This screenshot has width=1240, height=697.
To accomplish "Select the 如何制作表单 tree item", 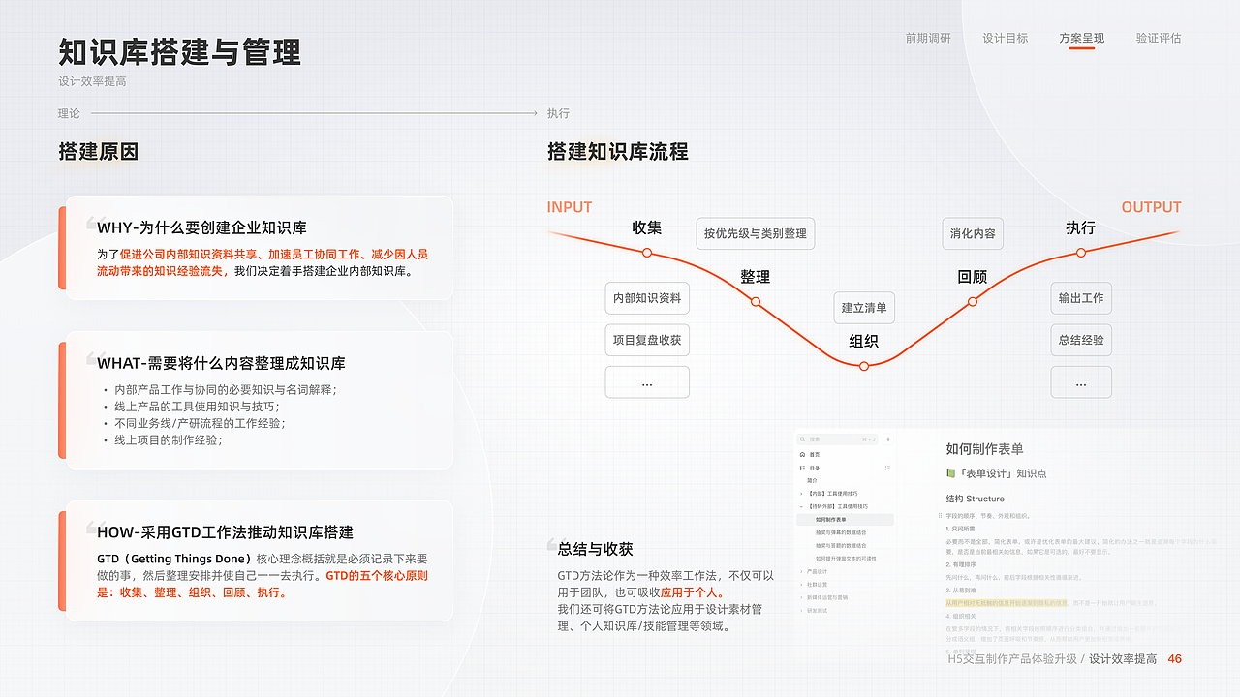I will [x=845, y=520].
